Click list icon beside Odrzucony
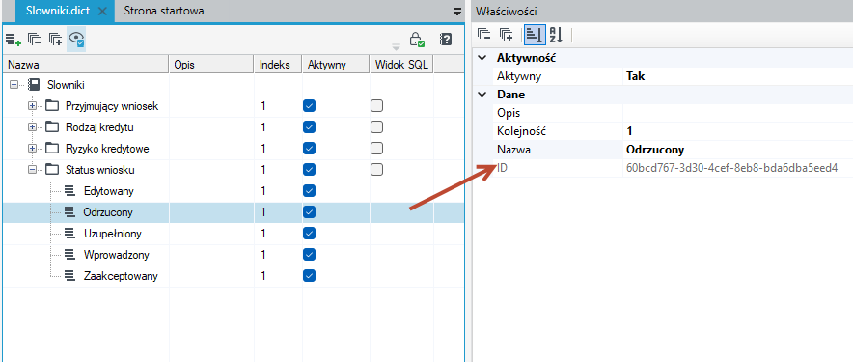853x362 pixels. 69,211
